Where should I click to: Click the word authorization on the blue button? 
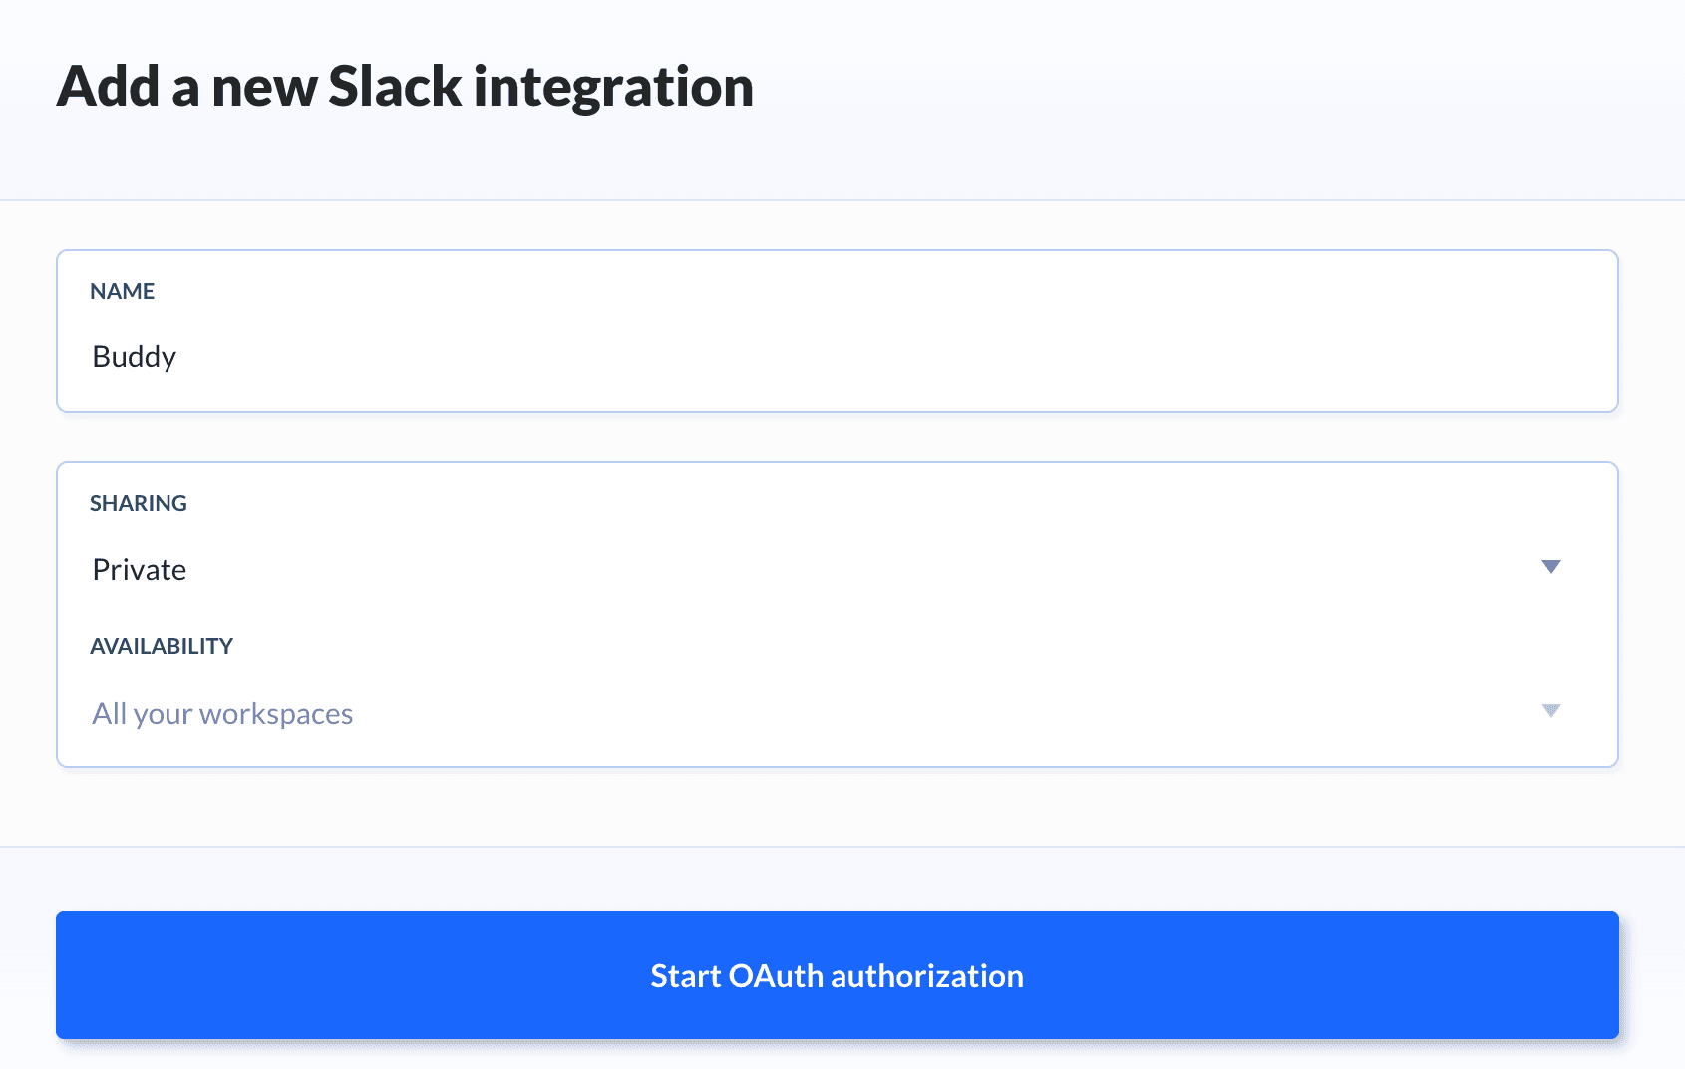pyautogui.click(x=927, y=975)
